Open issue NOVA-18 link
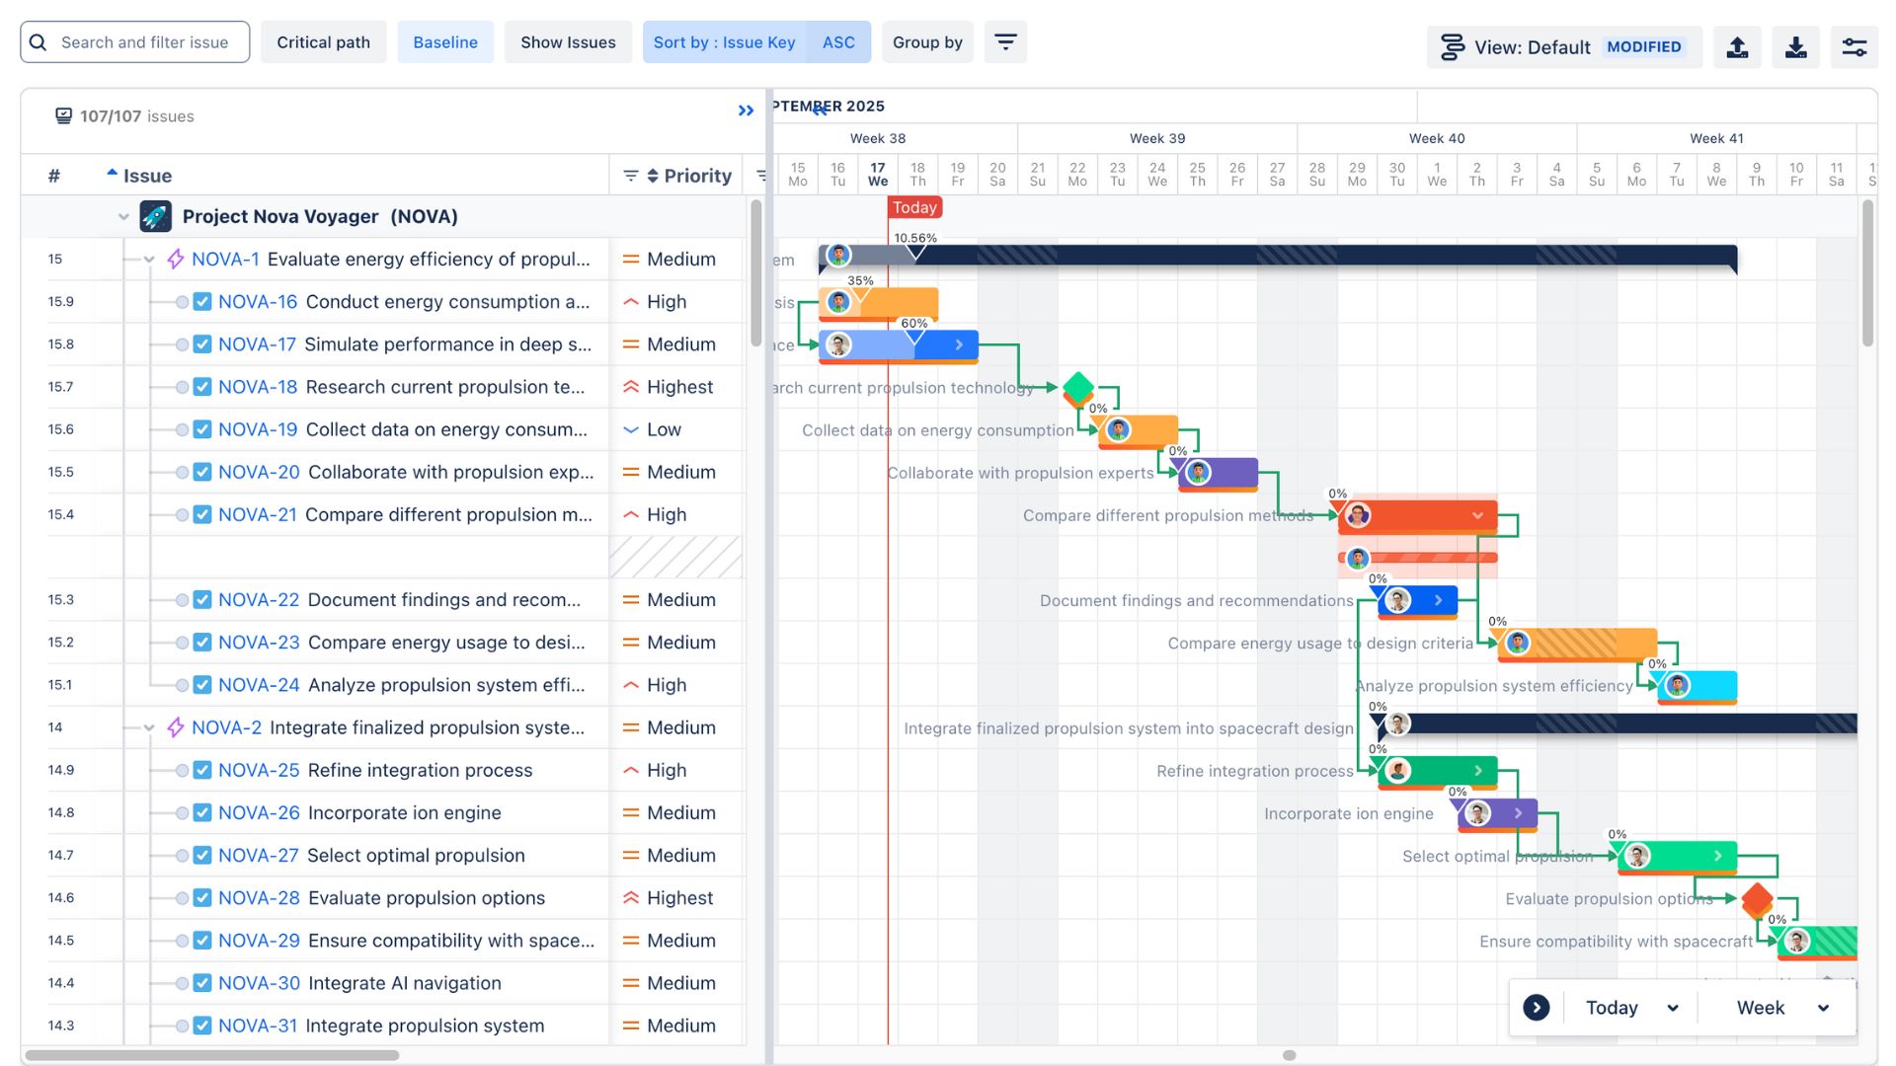1896x1066 pixels. tap(259, 386)
